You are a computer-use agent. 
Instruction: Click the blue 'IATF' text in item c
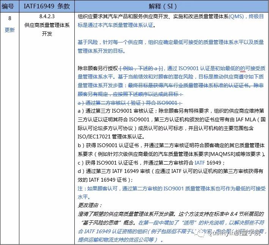[201, 163]
